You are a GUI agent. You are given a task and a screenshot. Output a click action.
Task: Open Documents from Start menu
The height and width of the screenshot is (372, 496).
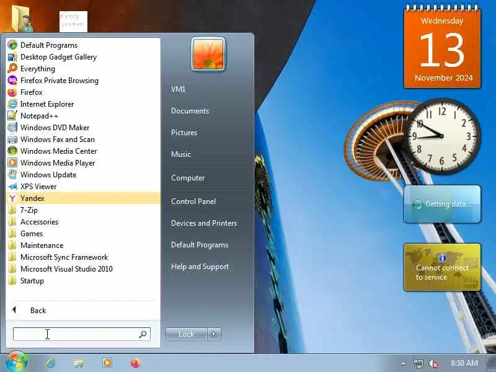190,111
